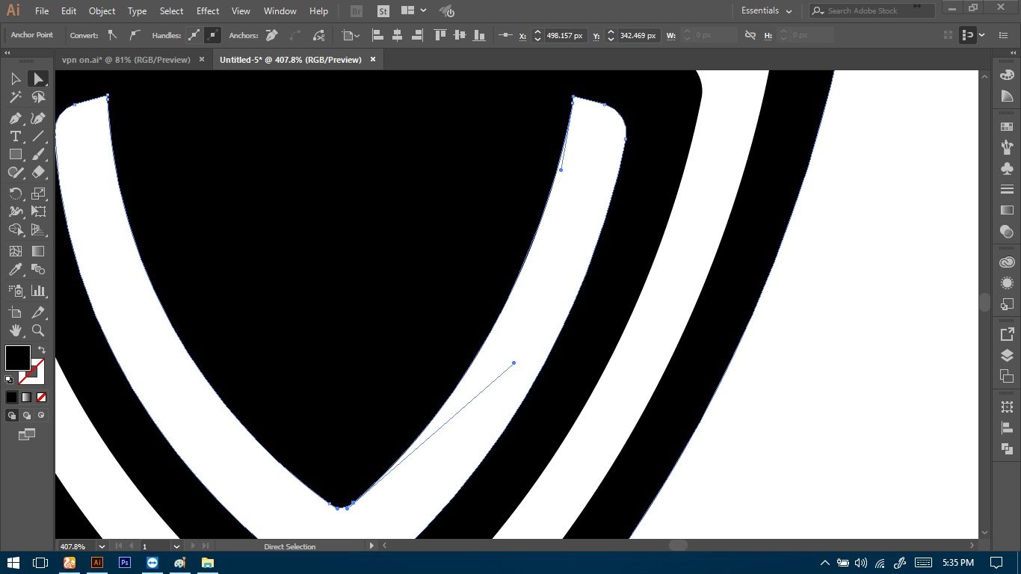Select the Mesh tool
Screen dimensions: 1021x574
[15, 251]
